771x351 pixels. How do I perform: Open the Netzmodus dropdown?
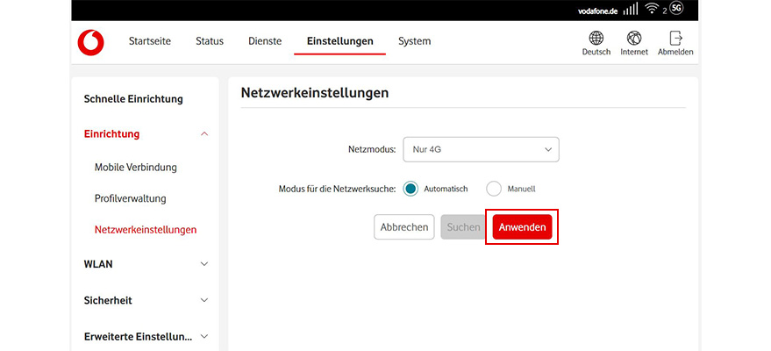click(x=481, y=150)
